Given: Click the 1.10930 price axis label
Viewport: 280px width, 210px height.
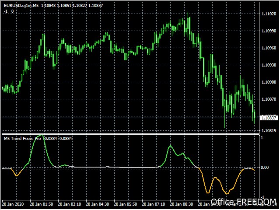Looking at the screenshot, I should (x=269, y=65).
